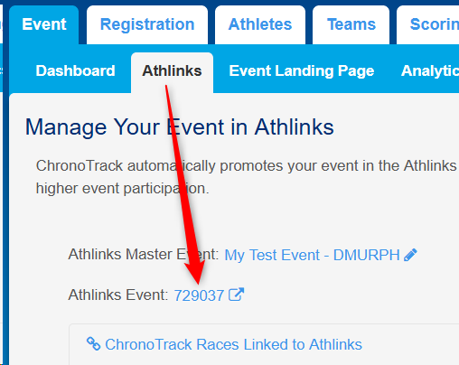Click the external link icon after 729037
Viewport: 459px width, 365px height.
236,295
